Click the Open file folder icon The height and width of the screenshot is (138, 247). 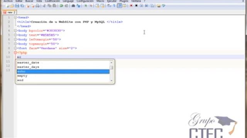coord(12,6)
